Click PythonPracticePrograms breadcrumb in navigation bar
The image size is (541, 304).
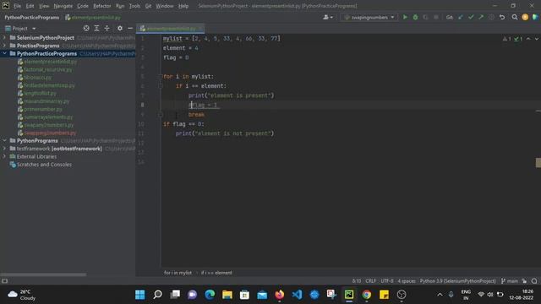pyautogui.click(x=32, y=17)
